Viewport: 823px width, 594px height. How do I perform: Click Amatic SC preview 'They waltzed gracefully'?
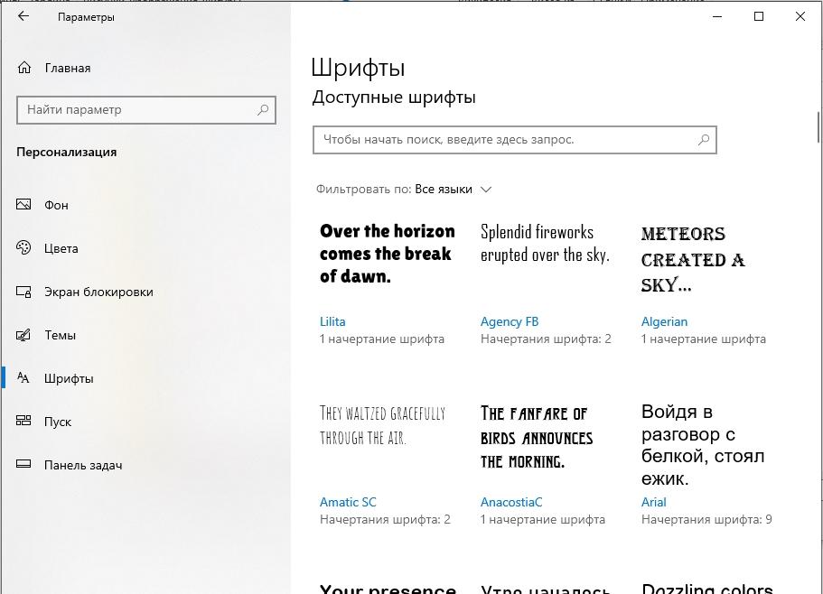click(x=382, y=425)
